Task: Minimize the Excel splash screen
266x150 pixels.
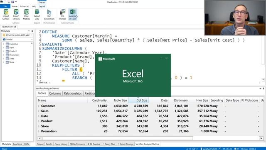Action: tap(161, 58)
